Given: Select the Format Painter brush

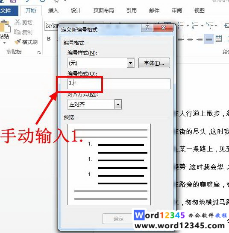Looking at the screenshot, I should point(18,42).
